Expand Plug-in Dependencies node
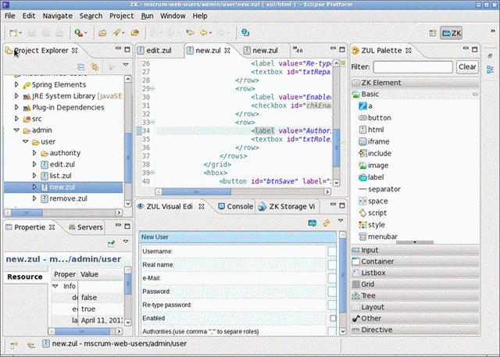The width and height of the screenshot is (500, 357). point(16,108)
